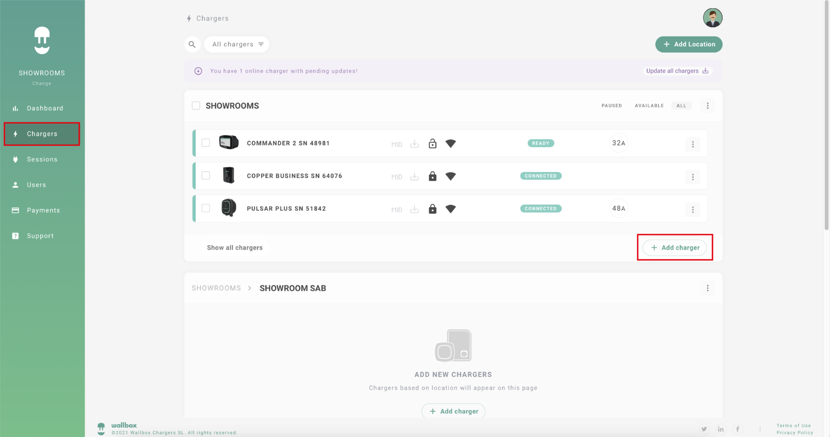Open the three-dot menu for Pulsar Plus
This screenshot has width=830, height=437.
[x=693, y=210]
